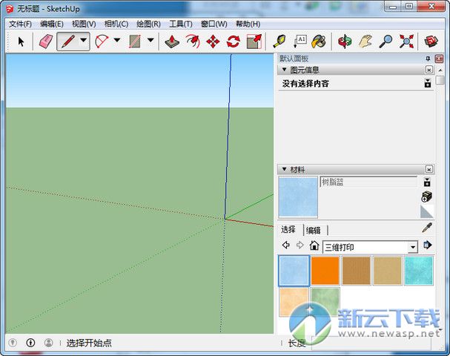Select the Rectangle shape tool
The image size is (450, 356).
point(135,42)
